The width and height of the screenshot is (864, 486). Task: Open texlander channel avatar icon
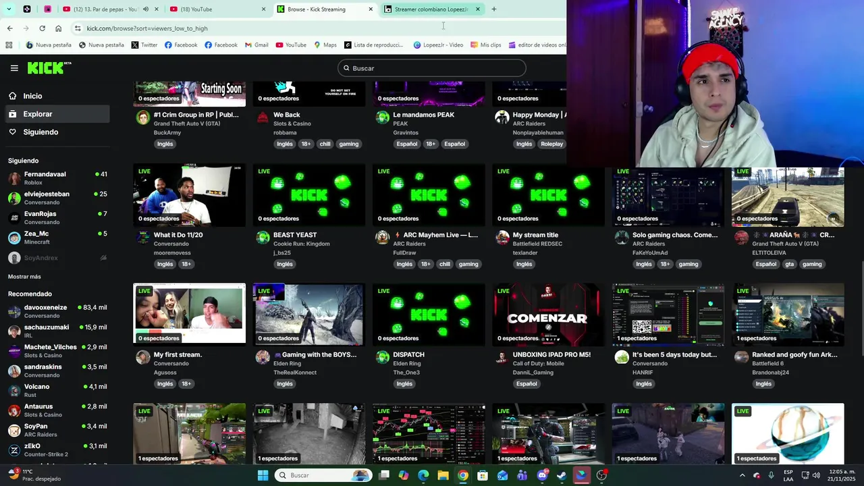502,238
